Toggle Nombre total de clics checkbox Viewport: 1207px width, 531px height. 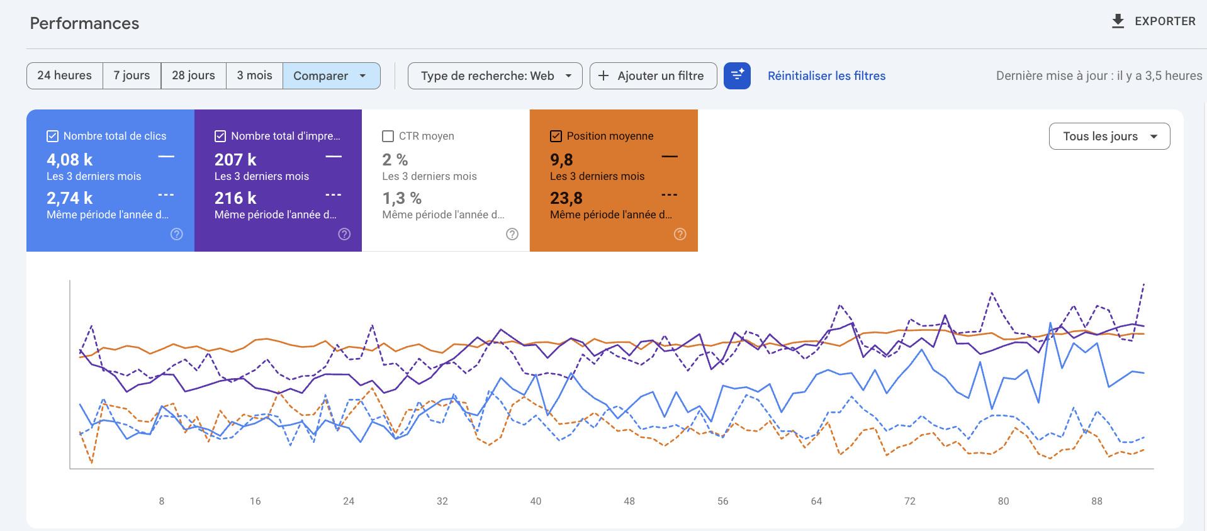tap(53, 136)
